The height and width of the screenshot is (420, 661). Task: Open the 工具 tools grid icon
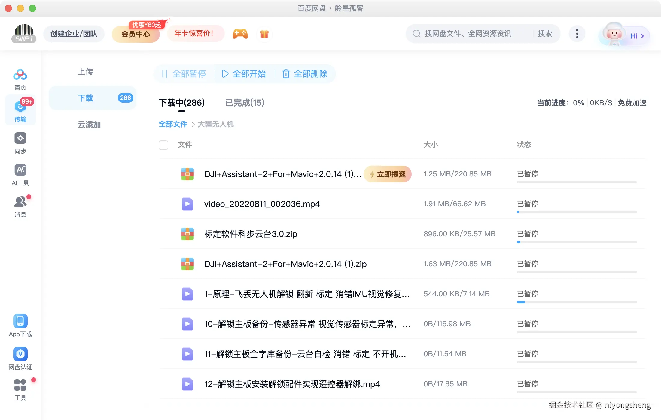pyautogui.click(x=20, y=385)
